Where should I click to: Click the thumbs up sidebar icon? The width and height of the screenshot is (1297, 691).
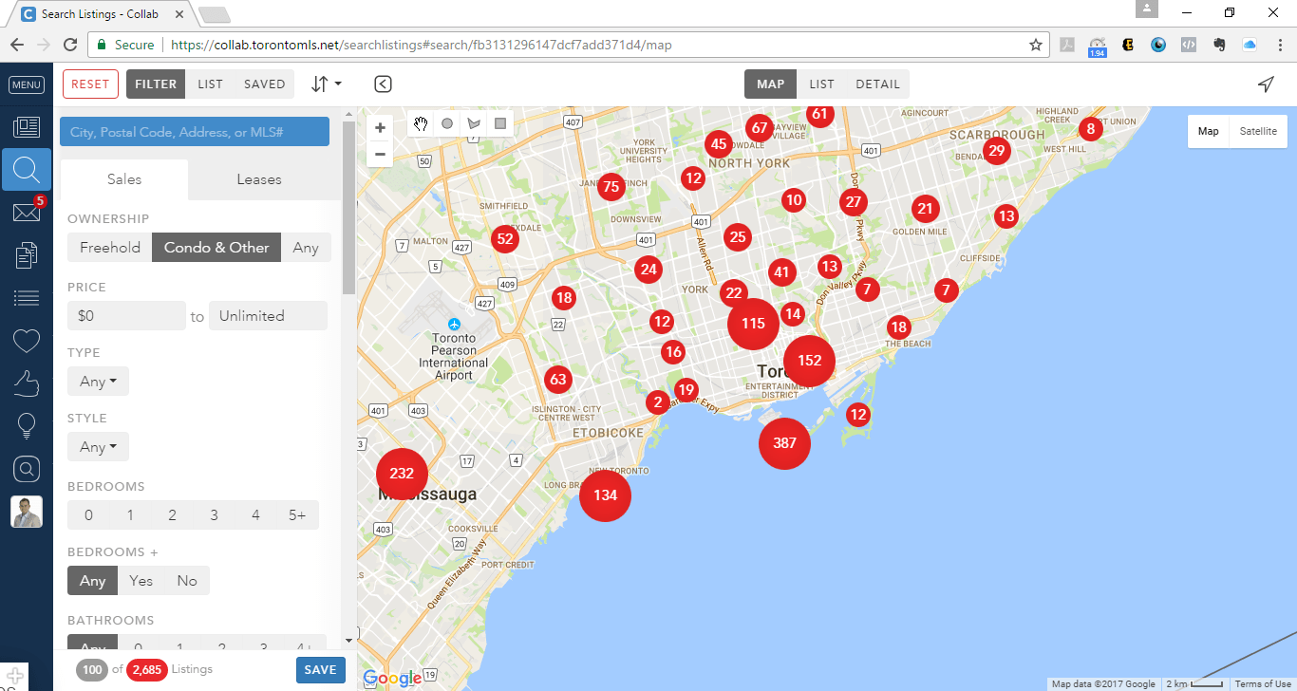26,383
